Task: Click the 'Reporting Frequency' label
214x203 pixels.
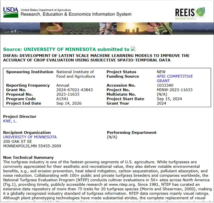Action: click(x=28, y=85)
